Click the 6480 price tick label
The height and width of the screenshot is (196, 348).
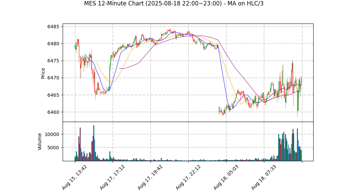[53, 44]
